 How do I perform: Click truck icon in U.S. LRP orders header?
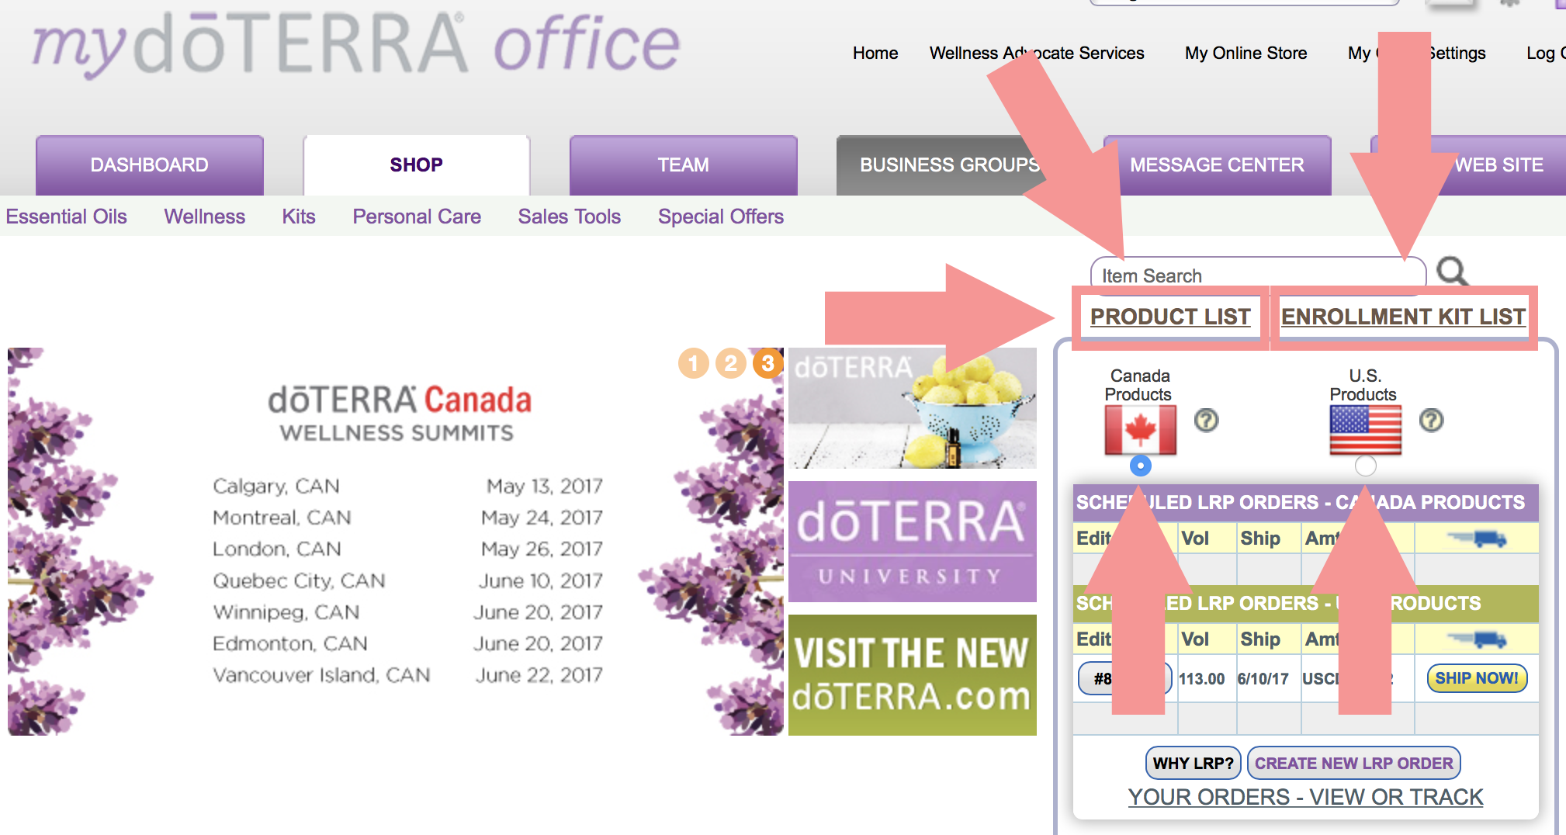click(1477, 639)
